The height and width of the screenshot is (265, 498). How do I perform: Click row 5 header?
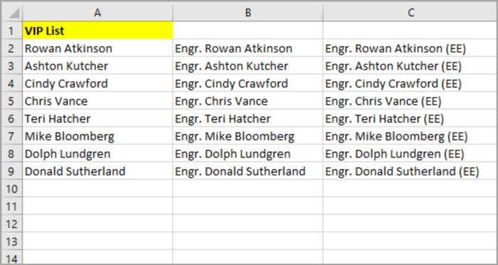click(x=12, y=101)
